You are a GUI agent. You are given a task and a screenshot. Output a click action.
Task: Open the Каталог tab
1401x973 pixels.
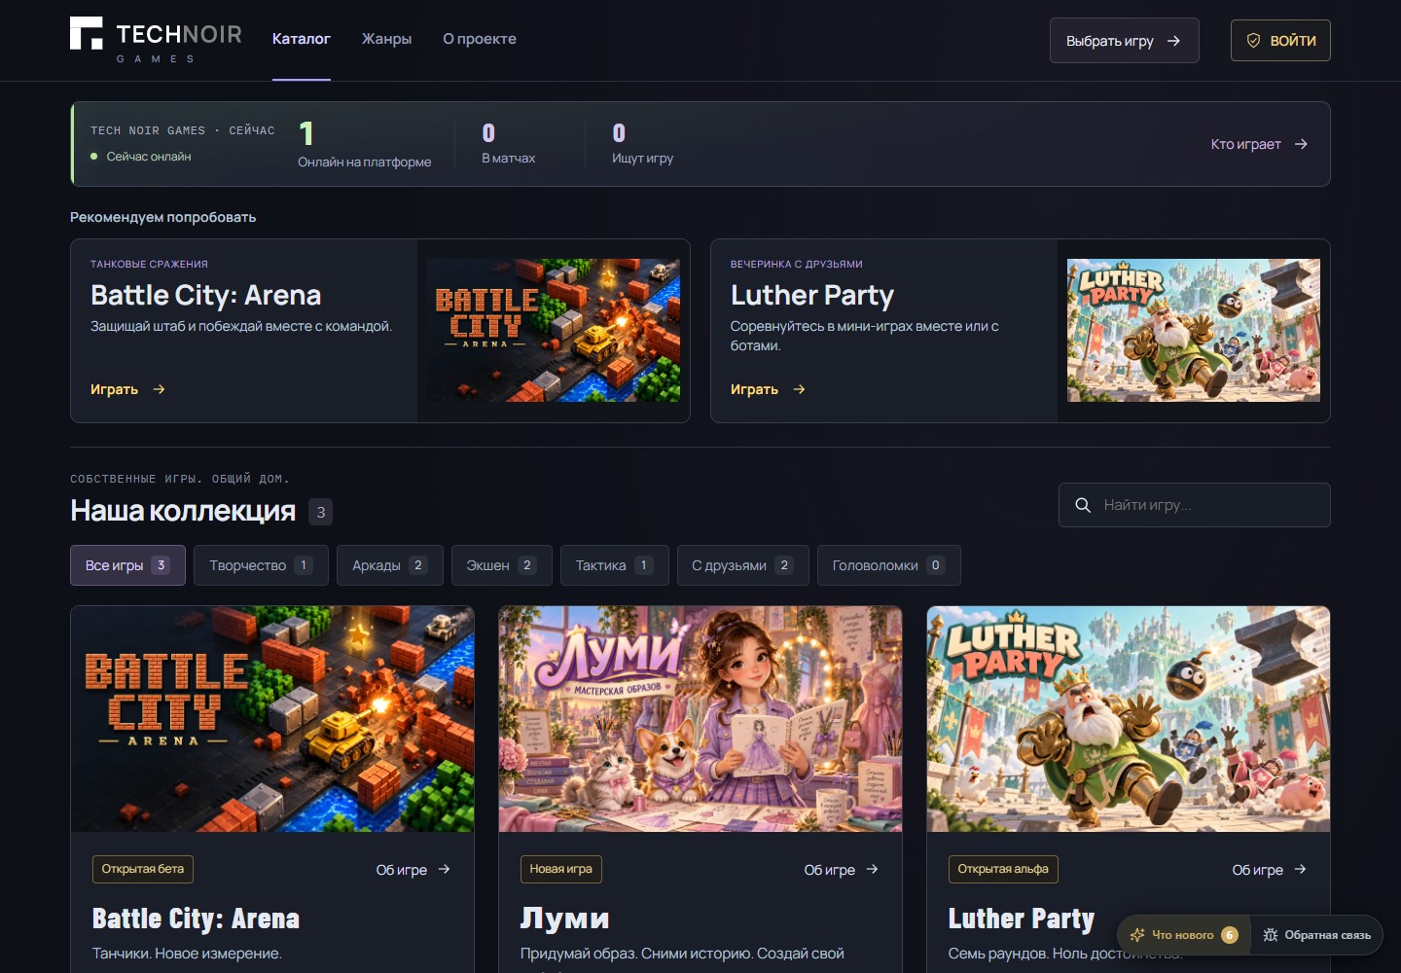[x=302, y=39]
